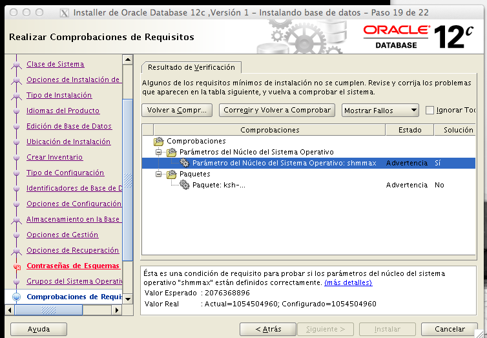The width and height of the screenshot is (487, 338).
Task: Click the Paquetes folder icon
Action: tap(171, 174)
